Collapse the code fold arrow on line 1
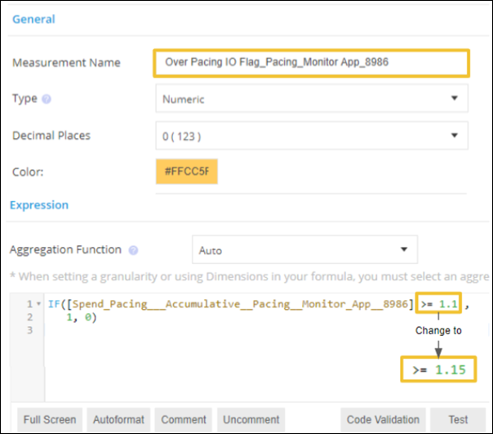This screenshot has height=434, width=493. 38,304
